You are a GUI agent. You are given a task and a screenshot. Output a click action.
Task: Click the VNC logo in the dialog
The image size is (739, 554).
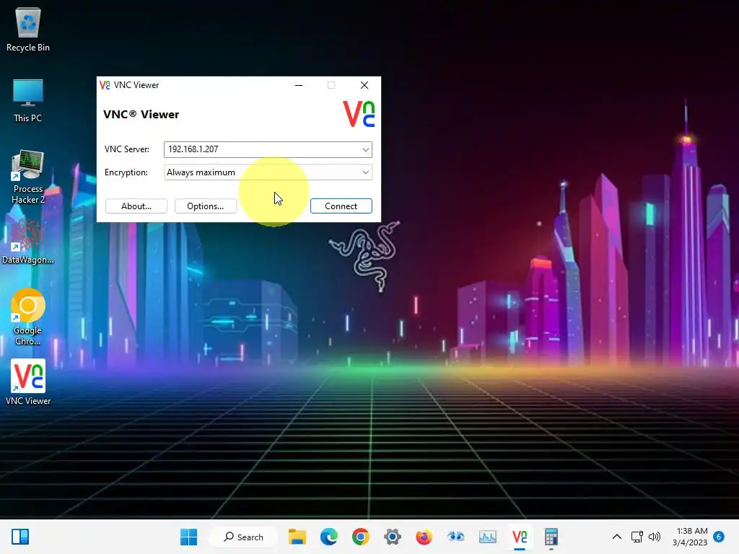[x=359, y=115]
